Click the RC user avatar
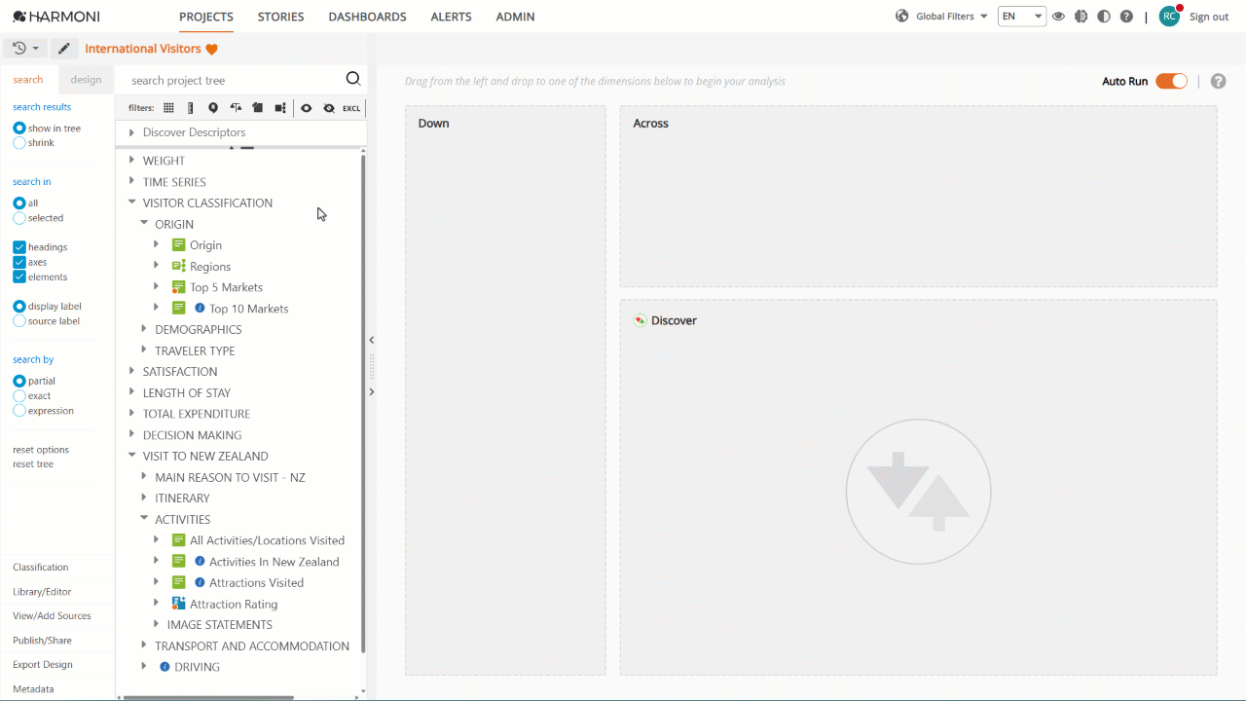 (1169, 17)
